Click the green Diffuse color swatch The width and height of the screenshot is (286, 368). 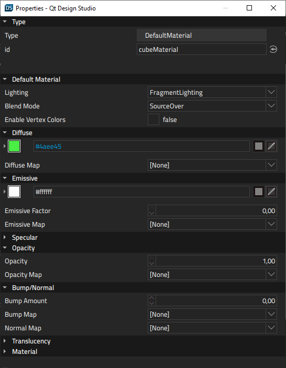click(14, 146)
